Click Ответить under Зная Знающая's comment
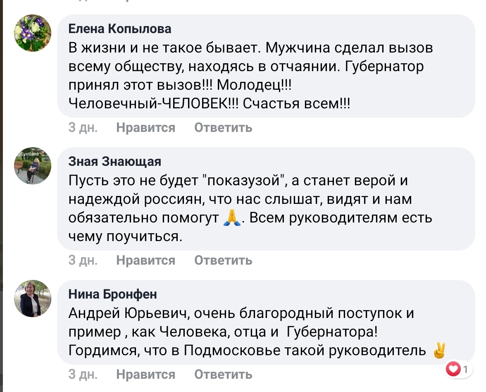486x392 pixels. pyautogui.click(x=223, y=261)
